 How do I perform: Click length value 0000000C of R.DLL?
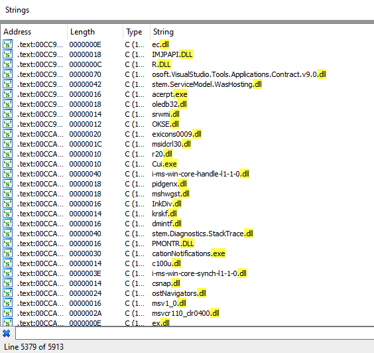(85, 64)
